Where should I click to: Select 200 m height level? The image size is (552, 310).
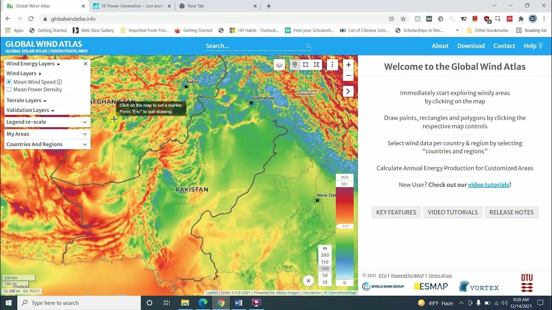coord(325,255)
